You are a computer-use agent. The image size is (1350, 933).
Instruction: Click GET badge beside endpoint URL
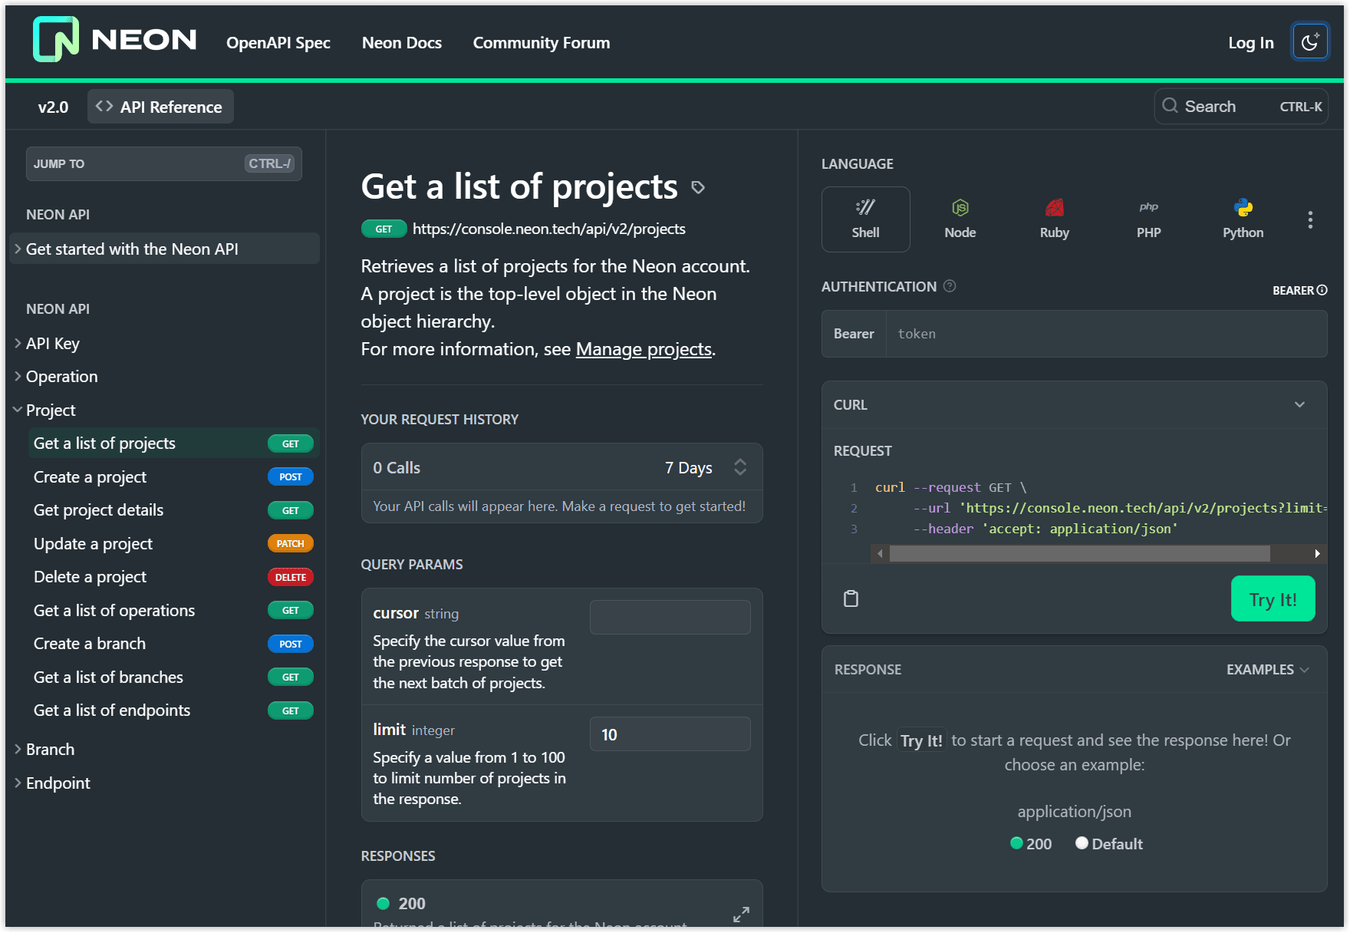384,229
